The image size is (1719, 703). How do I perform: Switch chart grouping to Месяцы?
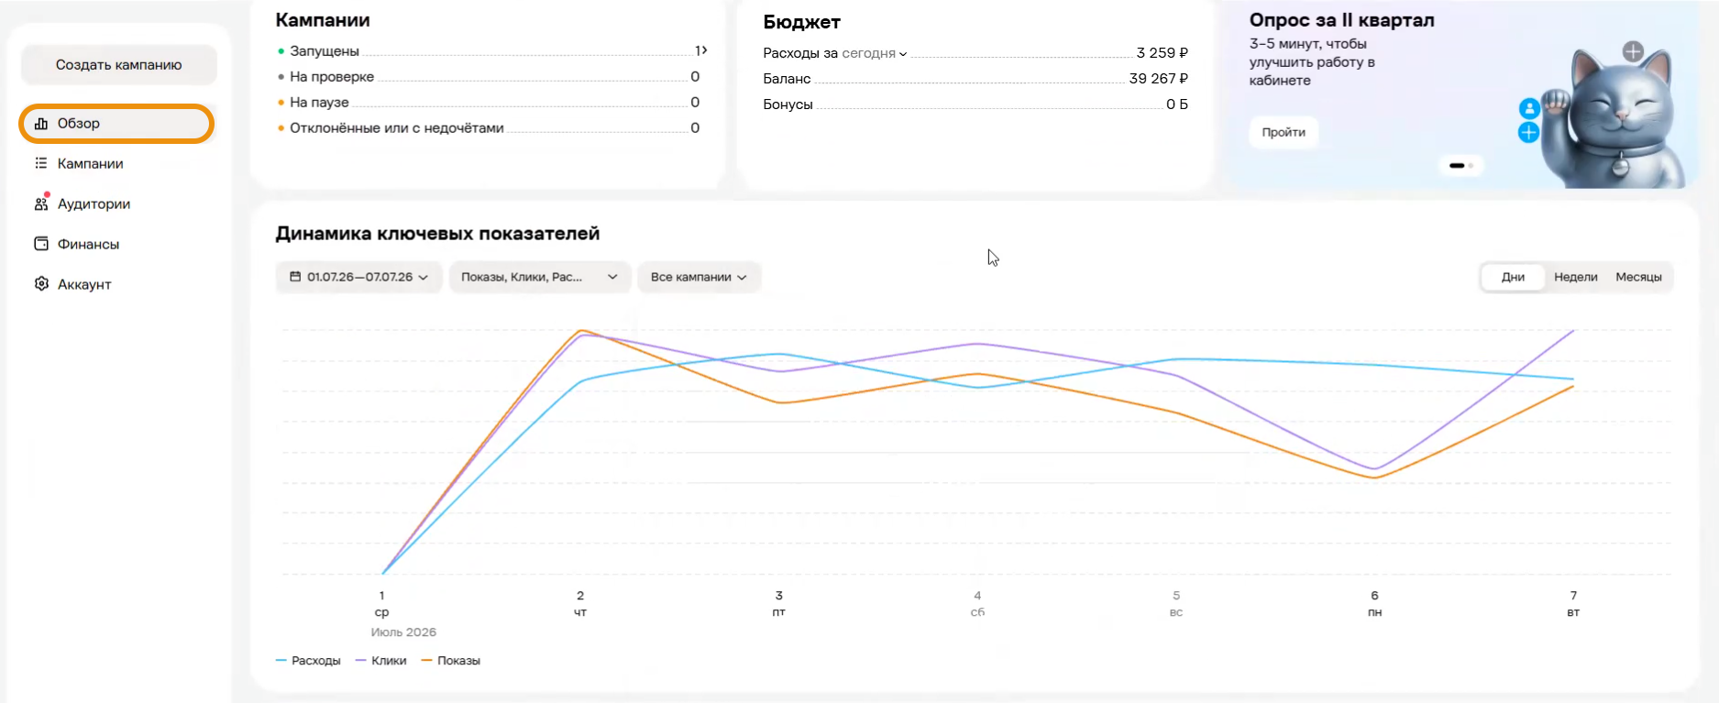pos(1638,277)
